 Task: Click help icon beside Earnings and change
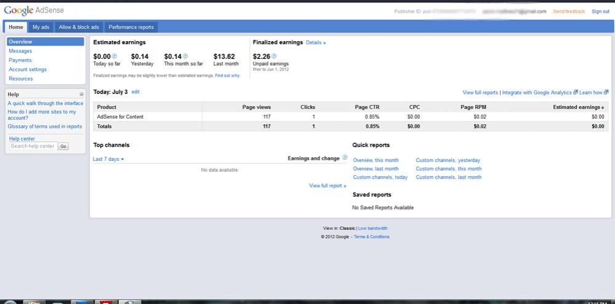pos(345,157)
